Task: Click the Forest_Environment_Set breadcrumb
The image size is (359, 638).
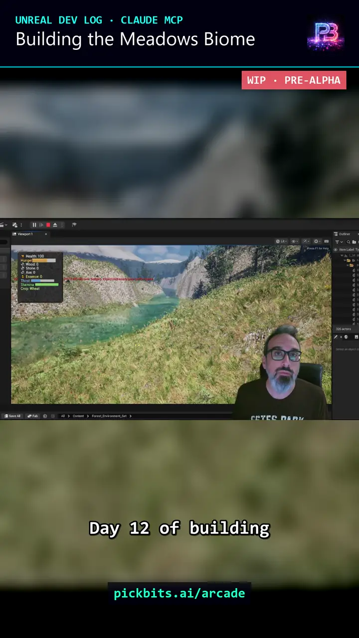Action: pos(109,416)
